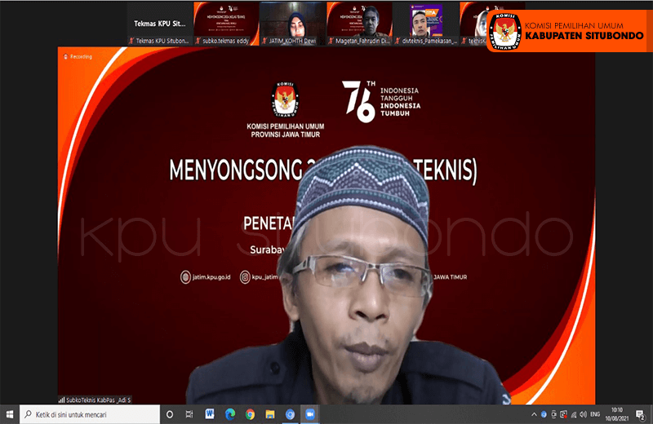
Task: Open Microsoft Edge from the taskbar
Action: tap(229, 414)
